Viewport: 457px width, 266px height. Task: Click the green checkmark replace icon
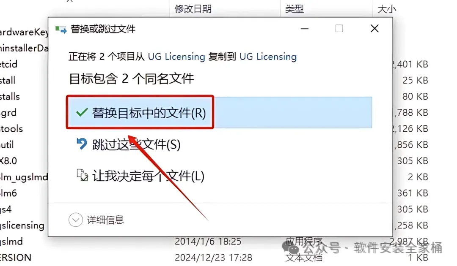coord(82,112)
